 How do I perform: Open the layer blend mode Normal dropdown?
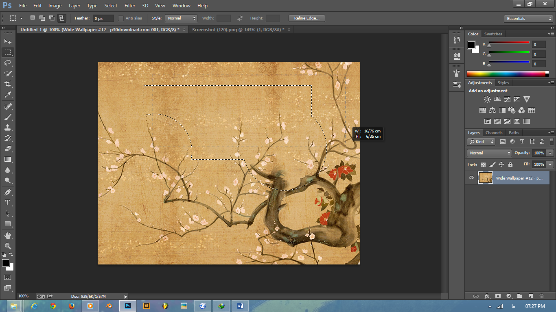pyautogui.click(x=489, y=153)
